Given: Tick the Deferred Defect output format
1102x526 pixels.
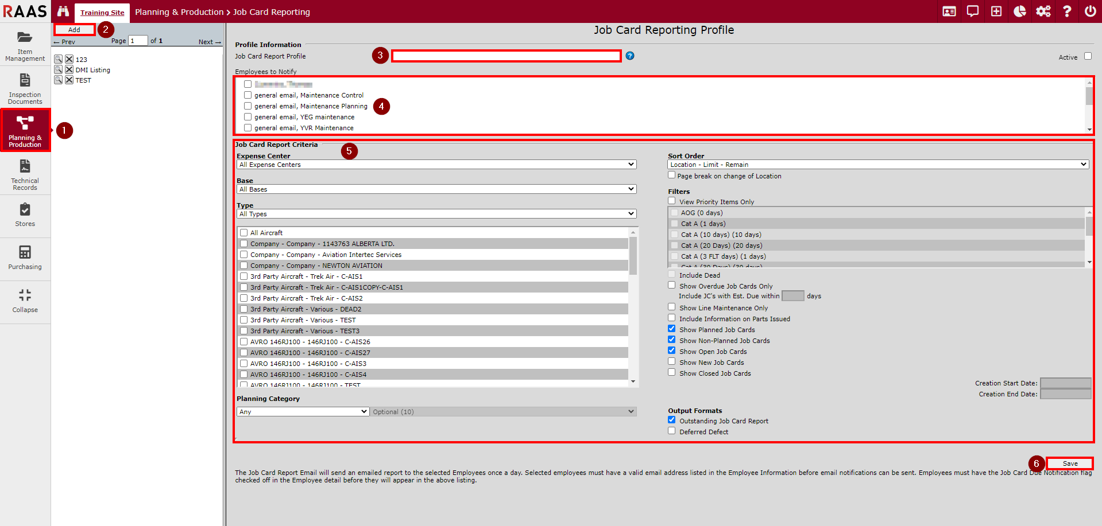Looking at the screenshot, I should click(671, 431).
